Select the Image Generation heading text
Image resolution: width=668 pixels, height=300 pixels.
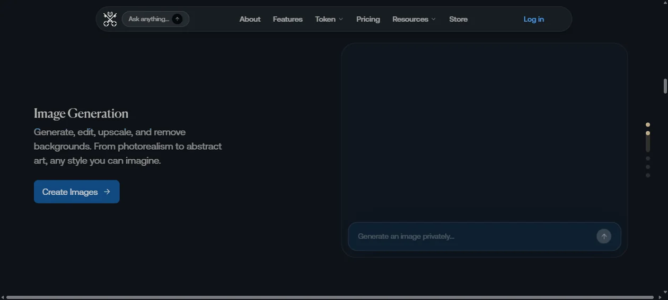click(81, 114)
